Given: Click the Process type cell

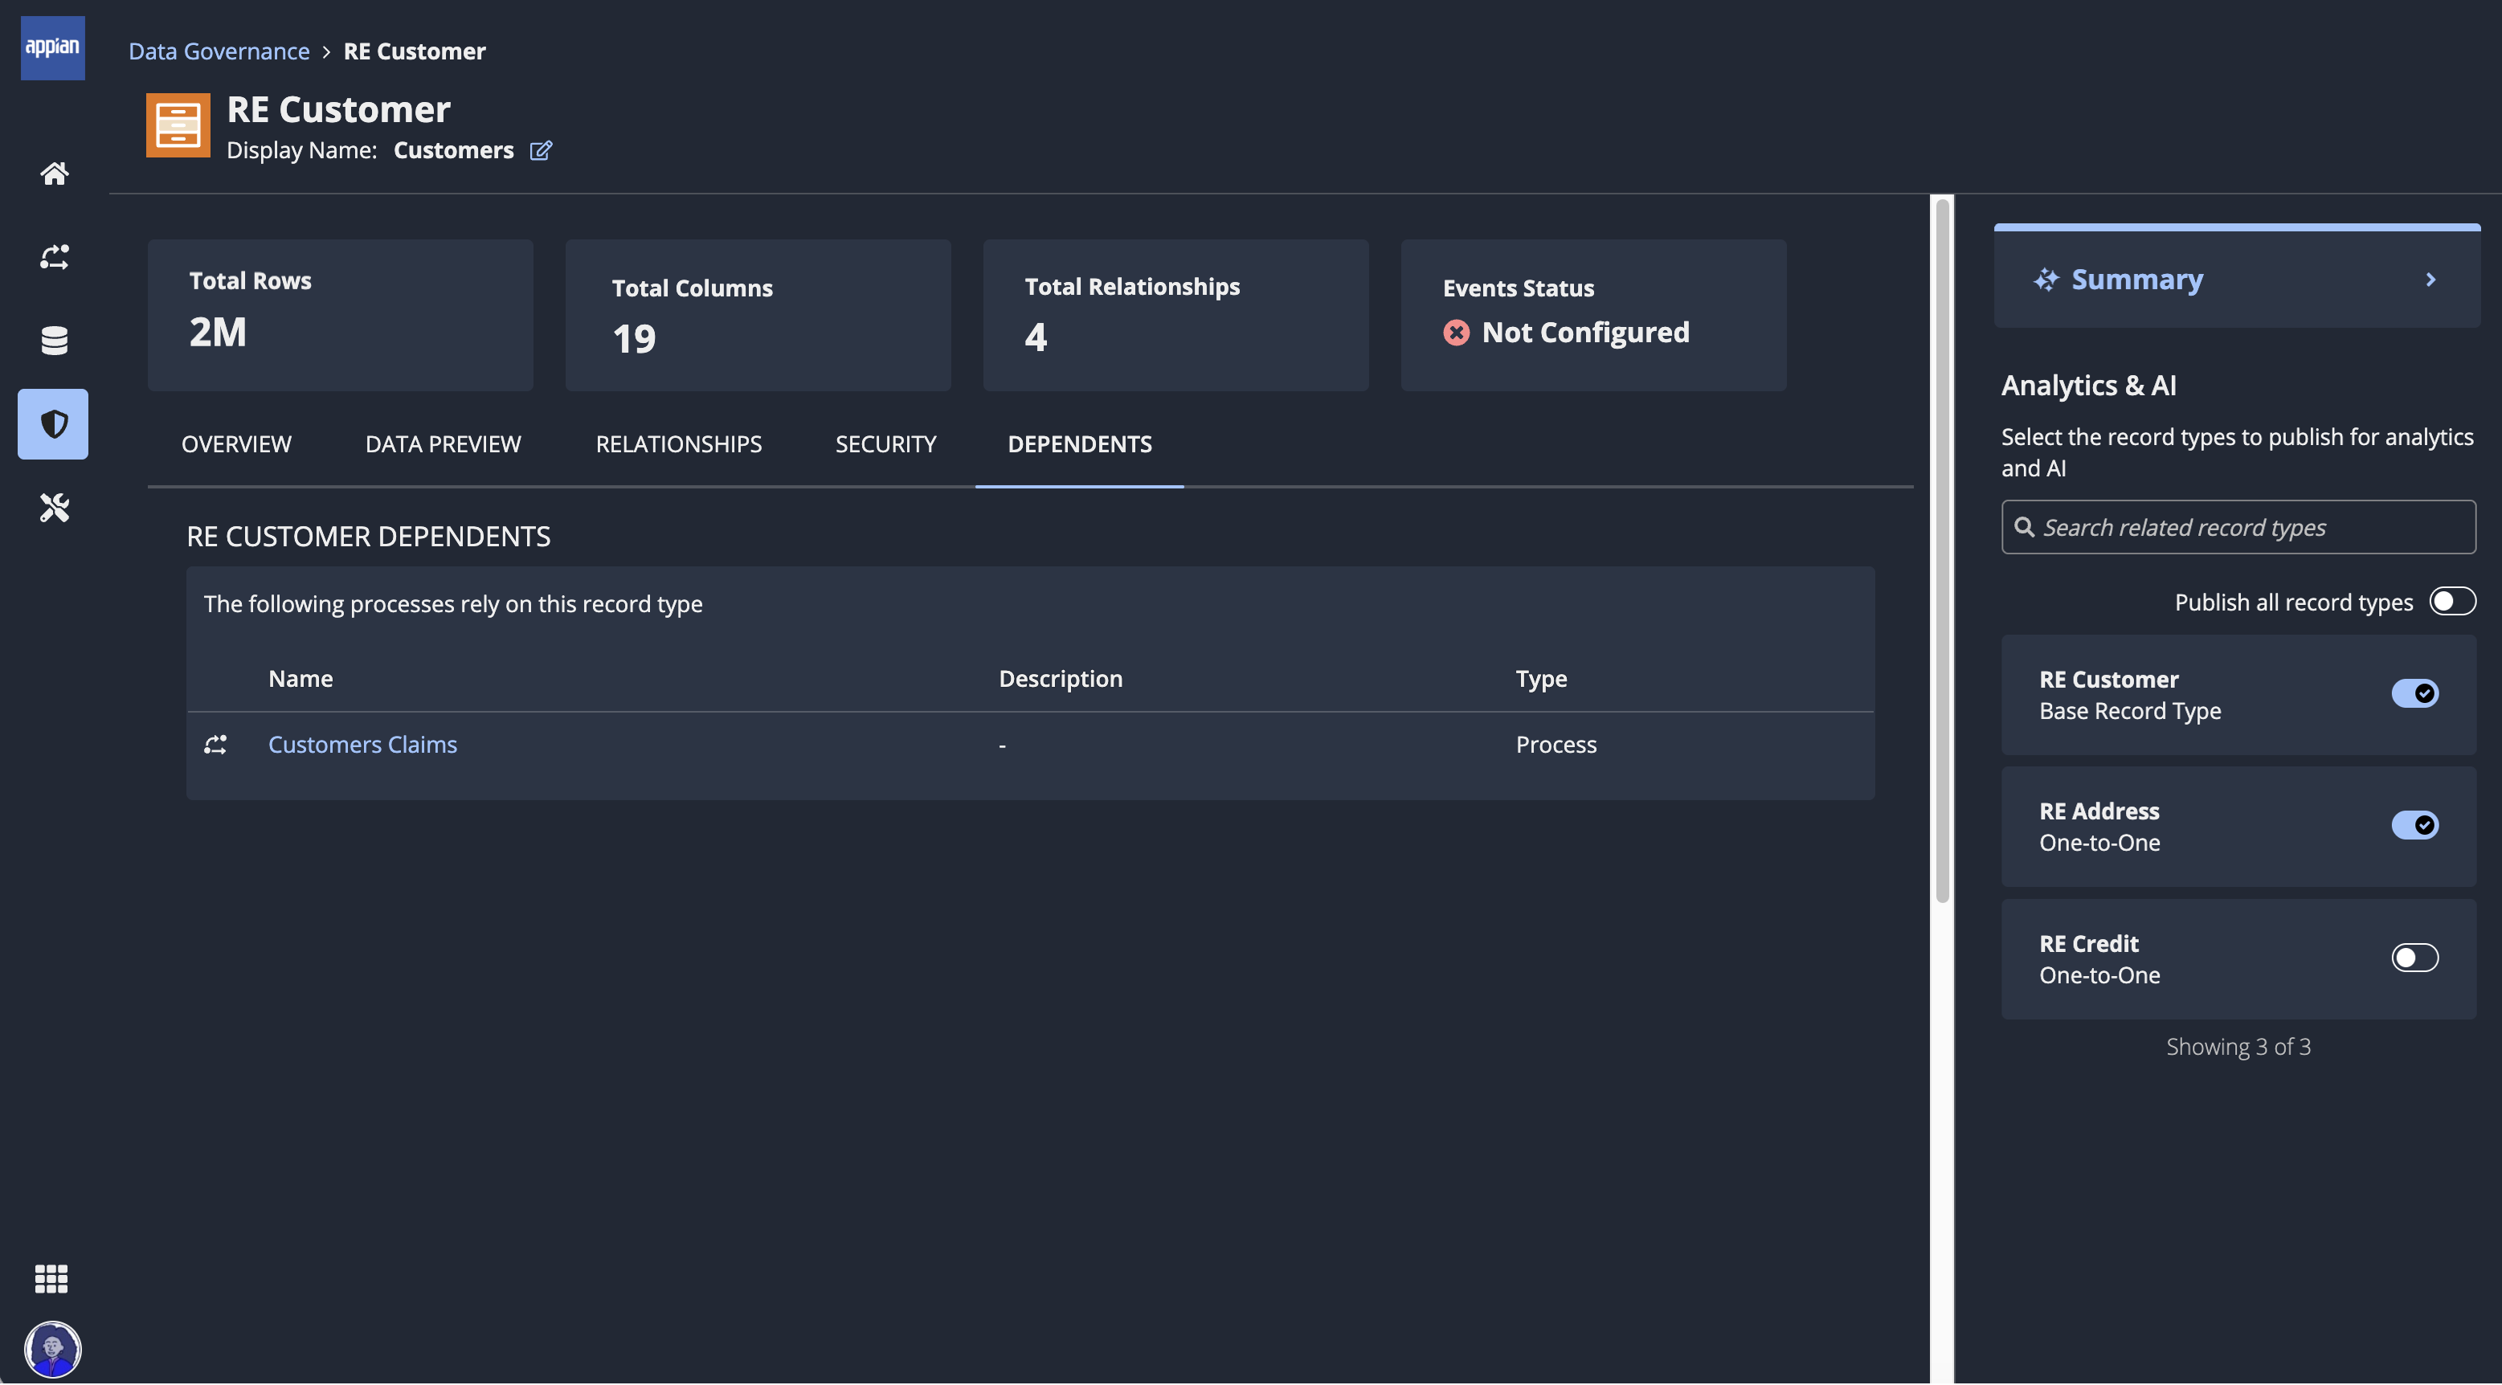Looking at the screenshot, I should pyautogui.click(x=1556, y=744).
